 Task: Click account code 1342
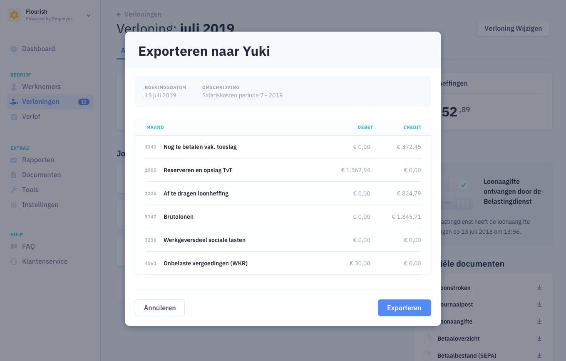[151, 147]
